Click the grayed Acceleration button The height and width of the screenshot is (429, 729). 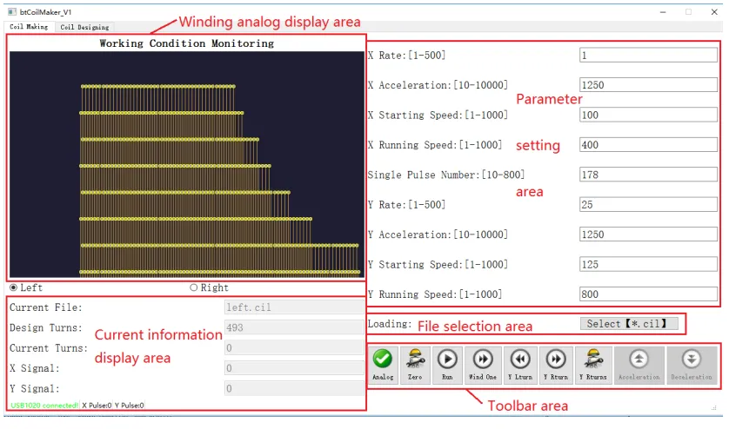(639, 365)
